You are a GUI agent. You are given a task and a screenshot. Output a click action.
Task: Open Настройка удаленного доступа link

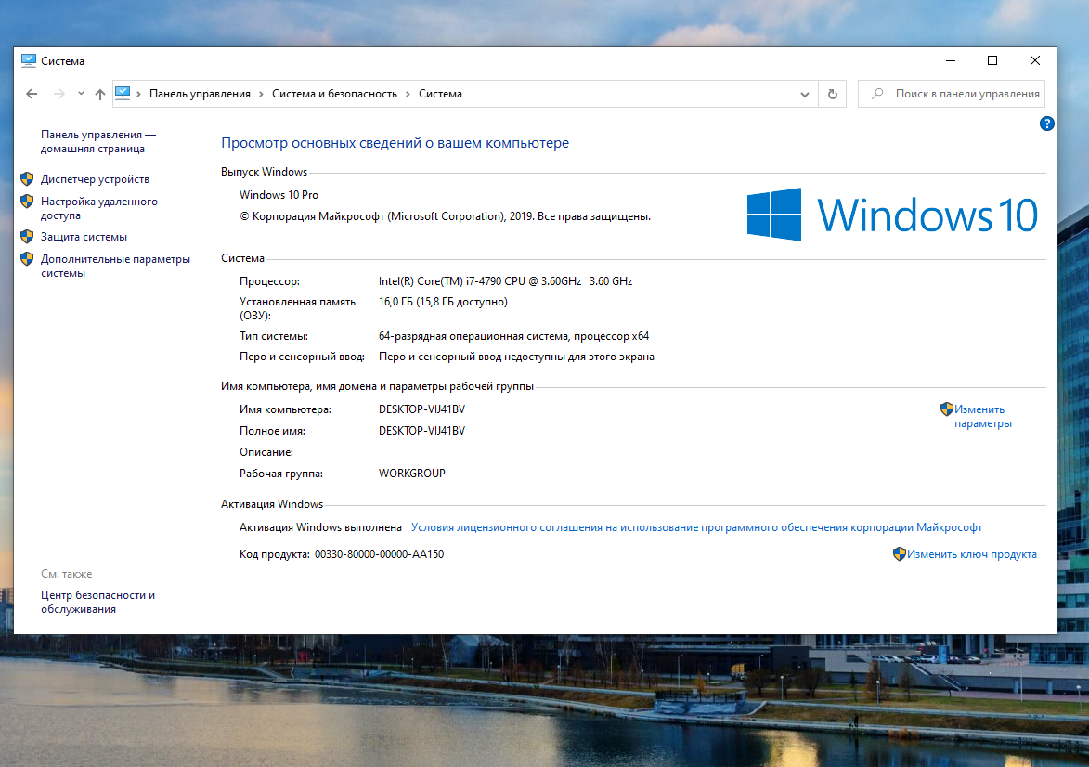99,208
